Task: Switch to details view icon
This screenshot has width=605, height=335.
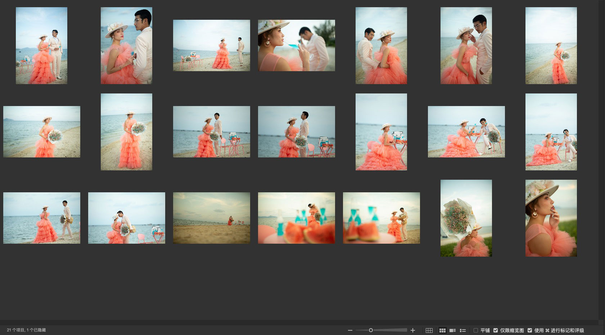Action: click(453, 330)
